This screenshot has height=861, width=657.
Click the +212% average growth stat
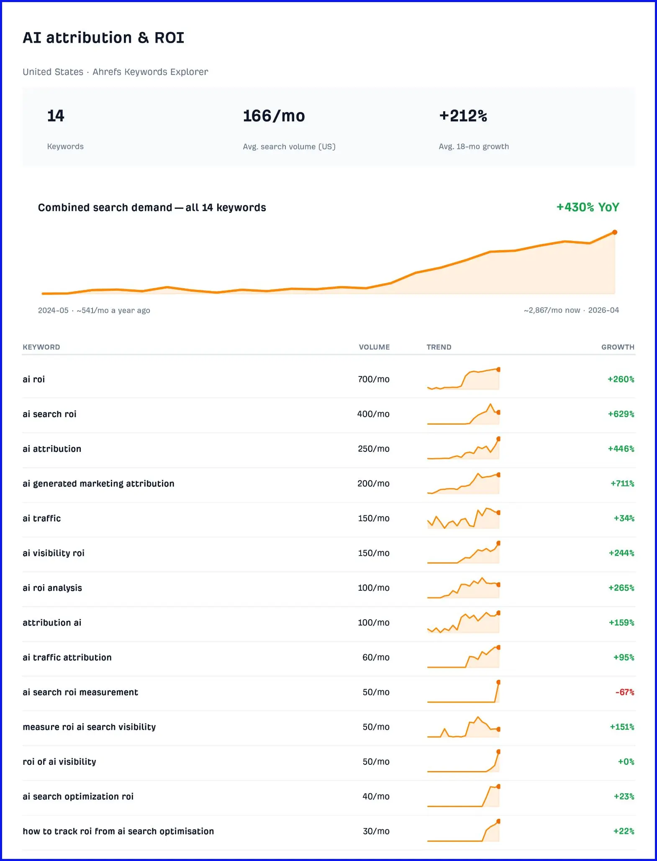463,116
